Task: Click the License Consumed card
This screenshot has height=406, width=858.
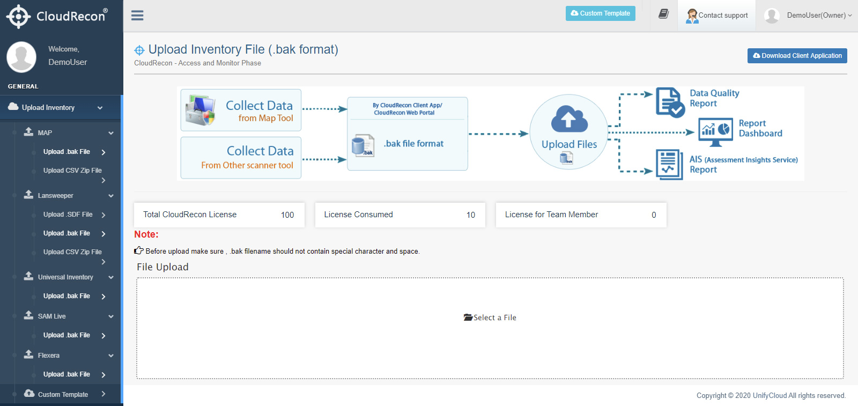Action: 400,215
